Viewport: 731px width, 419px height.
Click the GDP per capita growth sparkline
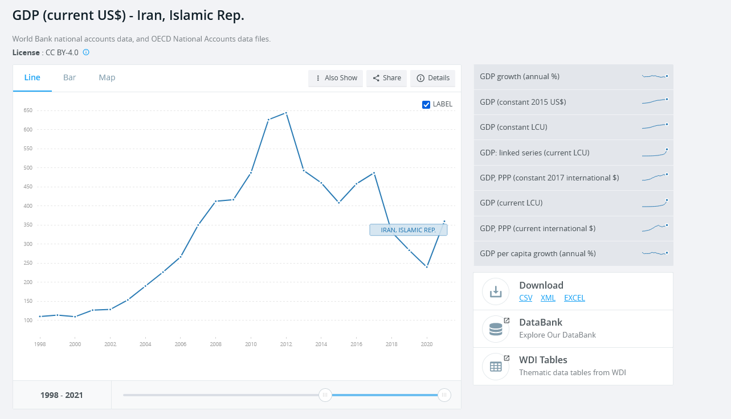[x=655, y=253]
